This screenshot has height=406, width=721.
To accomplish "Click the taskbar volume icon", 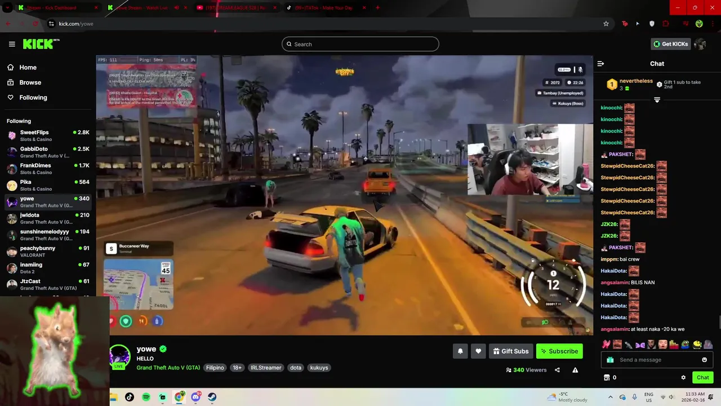I will 671,397.
